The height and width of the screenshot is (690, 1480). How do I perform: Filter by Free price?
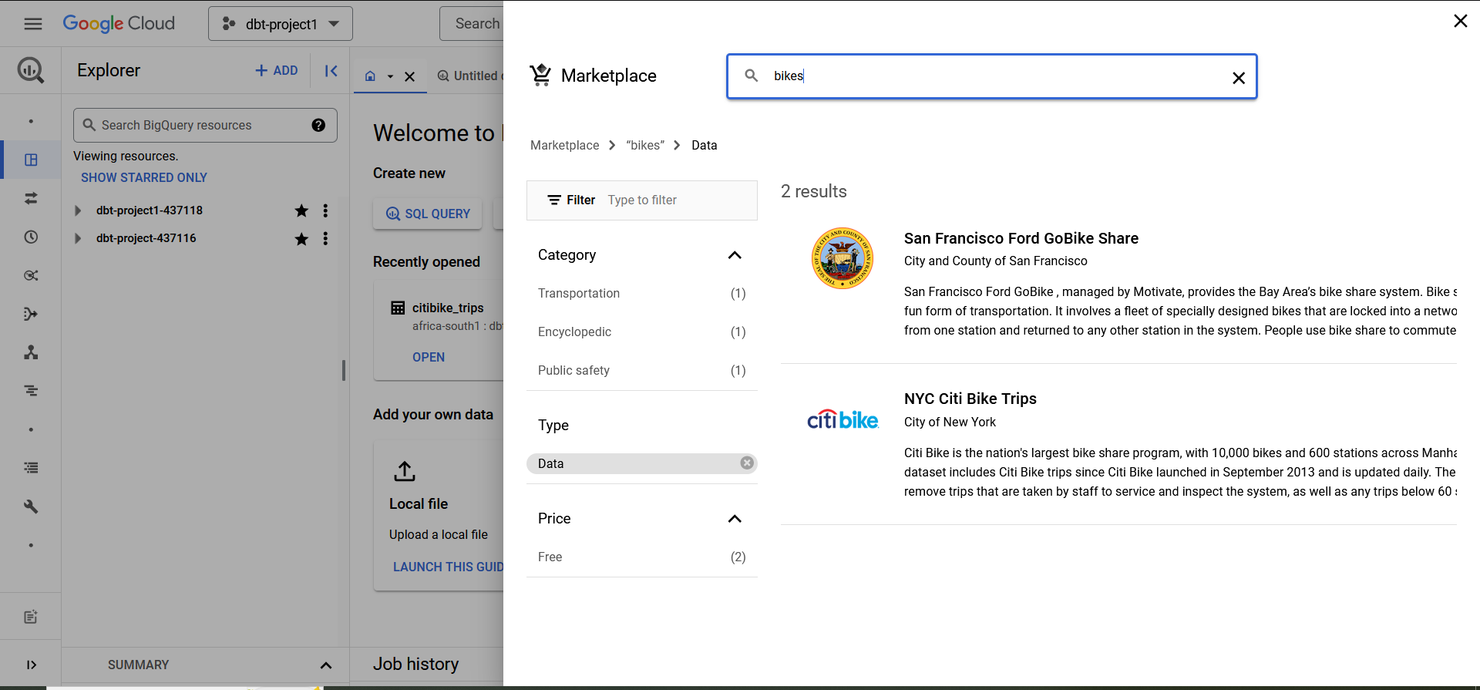pyautogui.click(x=641, y=557)
